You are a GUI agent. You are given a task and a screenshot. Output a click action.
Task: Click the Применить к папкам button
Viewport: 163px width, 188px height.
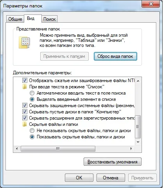pyautogui.click(x=64, y=56)
